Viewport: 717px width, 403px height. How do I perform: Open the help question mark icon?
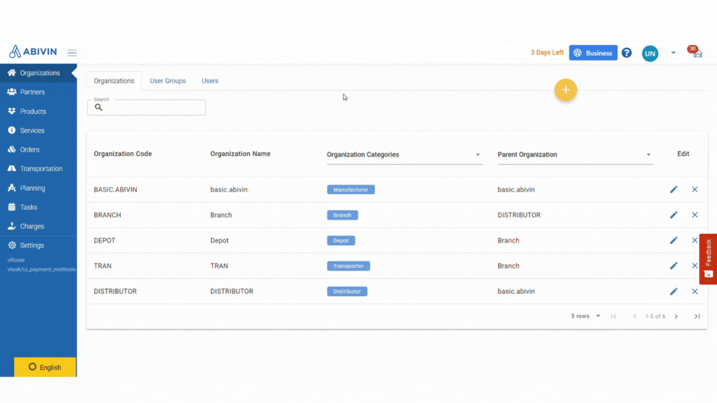(627, 53)
